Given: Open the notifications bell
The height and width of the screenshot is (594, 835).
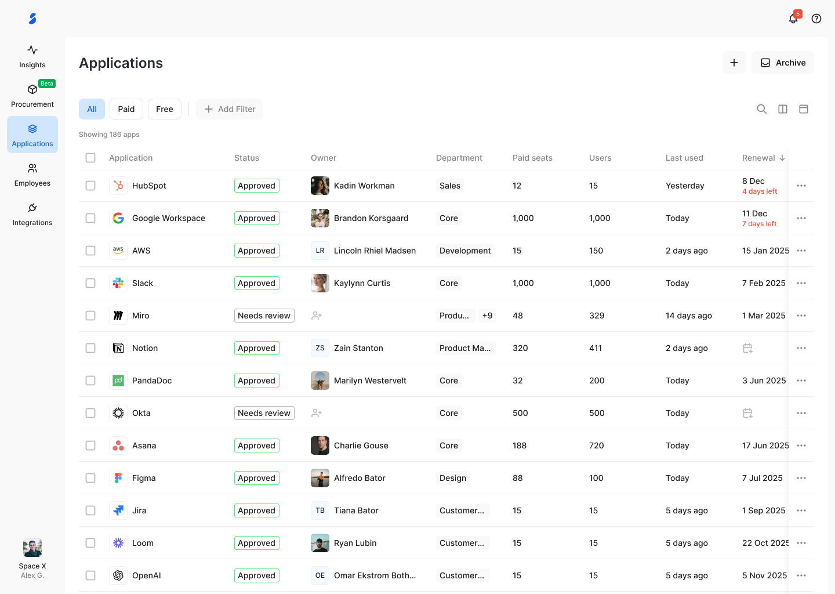Looking at the screenshot, I should pos(793,19).
